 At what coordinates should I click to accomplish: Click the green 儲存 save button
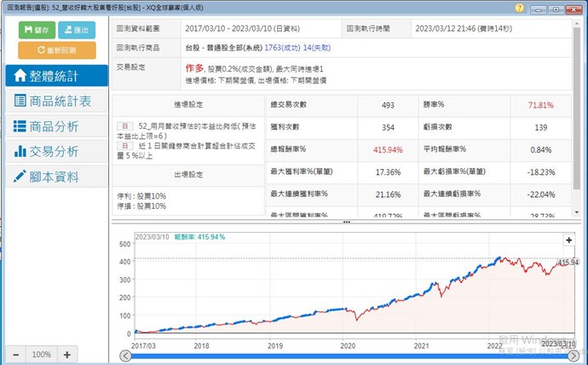click(36, 29)
